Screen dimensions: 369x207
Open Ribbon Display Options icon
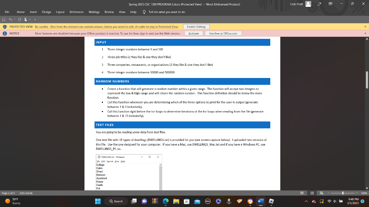[x=330, y=4]
